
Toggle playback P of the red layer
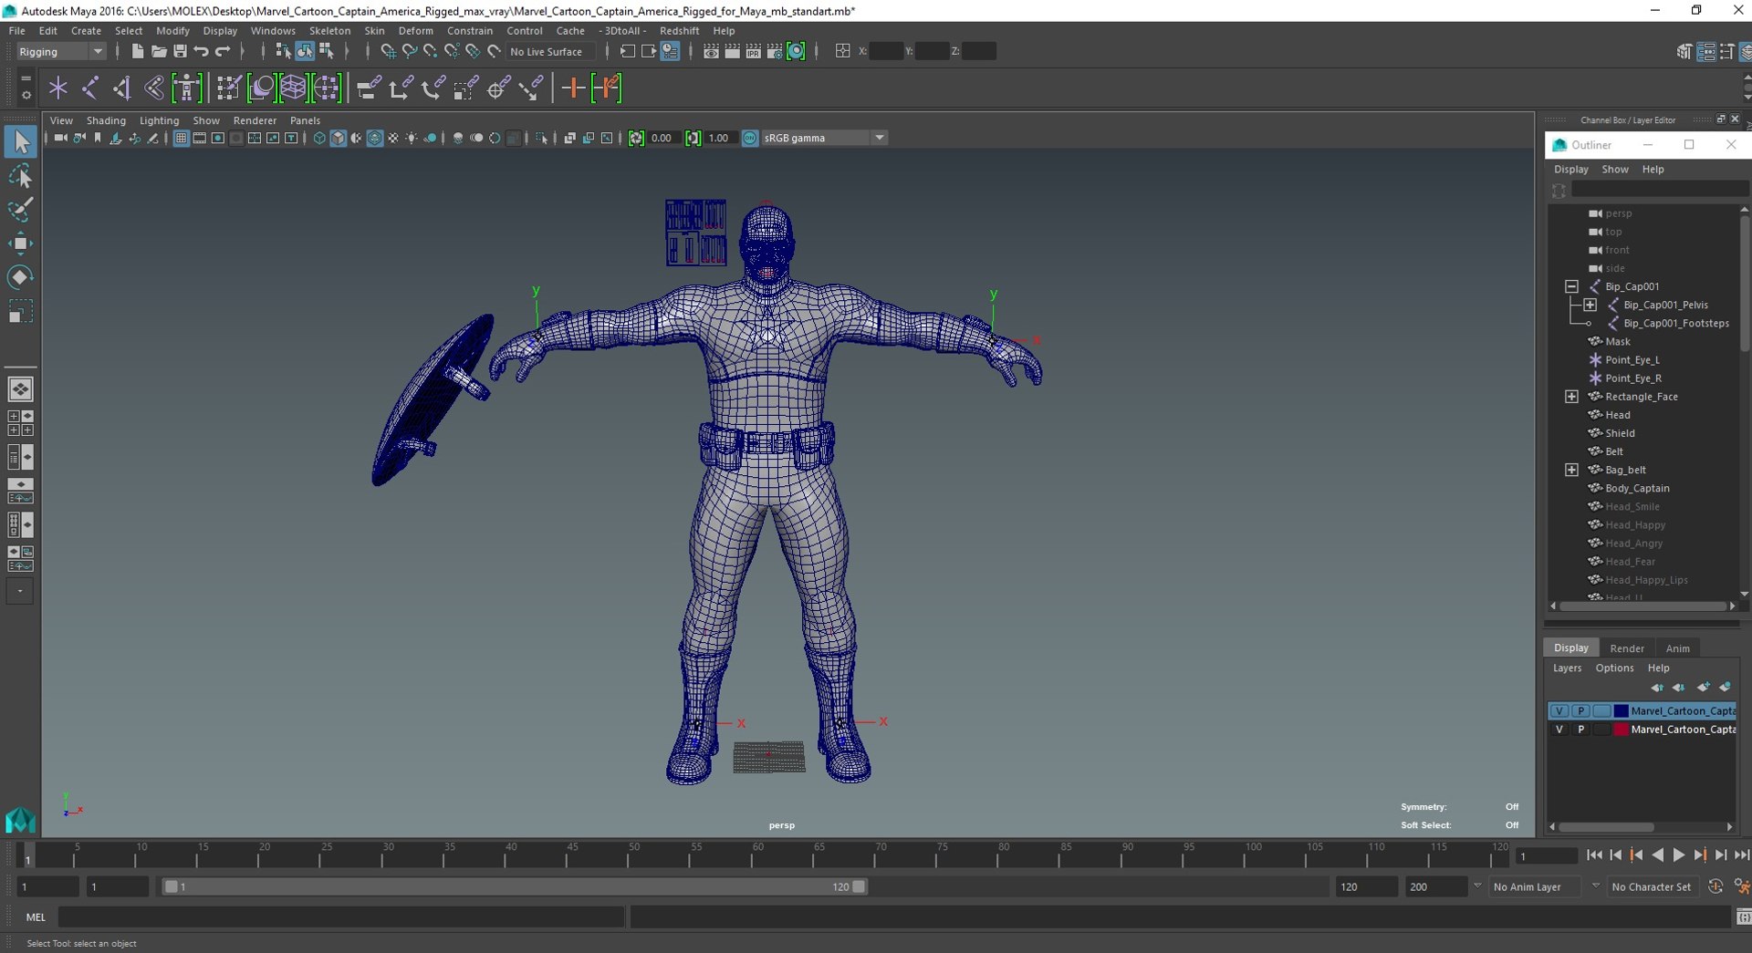point(1580,730)
